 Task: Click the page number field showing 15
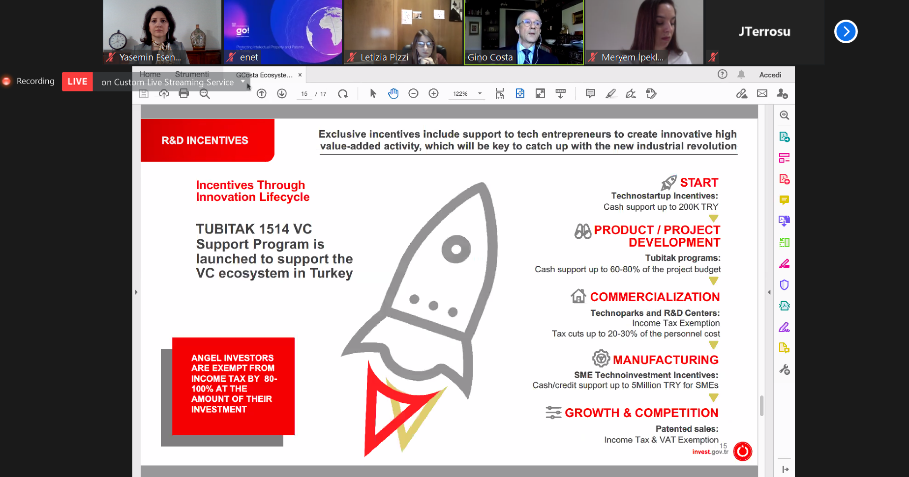304,94
